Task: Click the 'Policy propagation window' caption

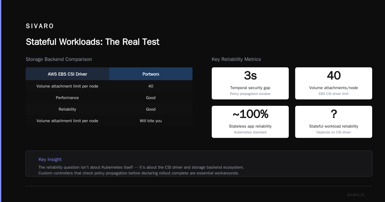Action: point(250,94)
